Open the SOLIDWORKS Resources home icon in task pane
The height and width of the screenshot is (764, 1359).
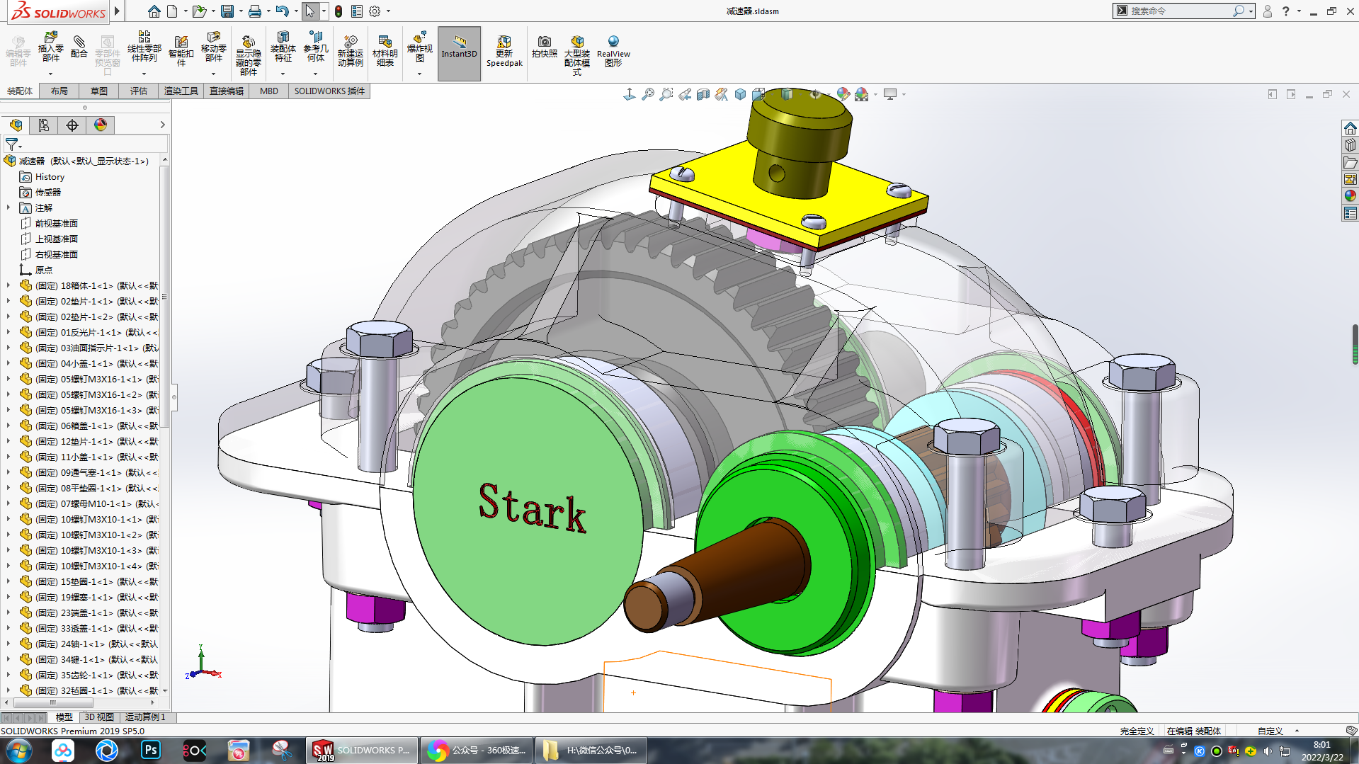1350,128
